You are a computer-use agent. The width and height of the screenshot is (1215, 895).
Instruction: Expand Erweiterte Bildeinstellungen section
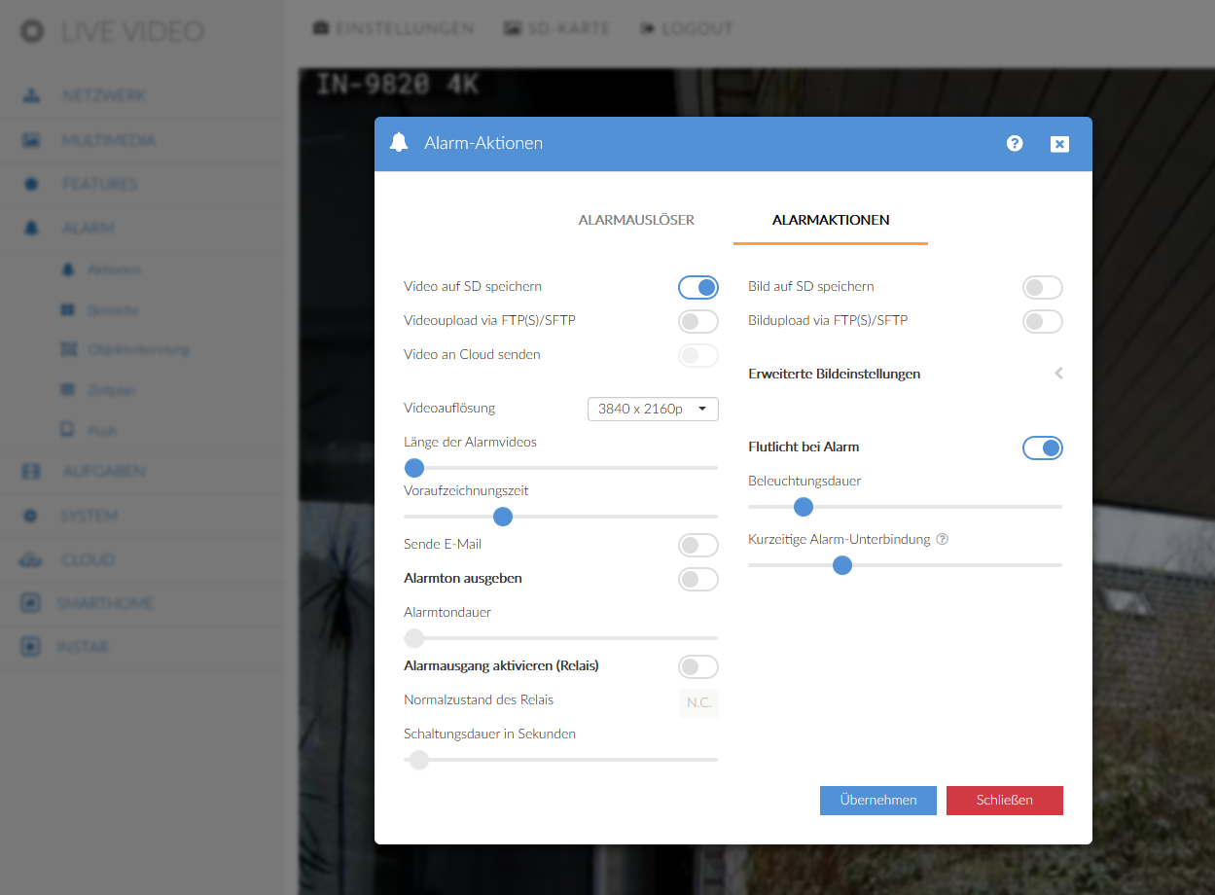tap(1057, 374)
